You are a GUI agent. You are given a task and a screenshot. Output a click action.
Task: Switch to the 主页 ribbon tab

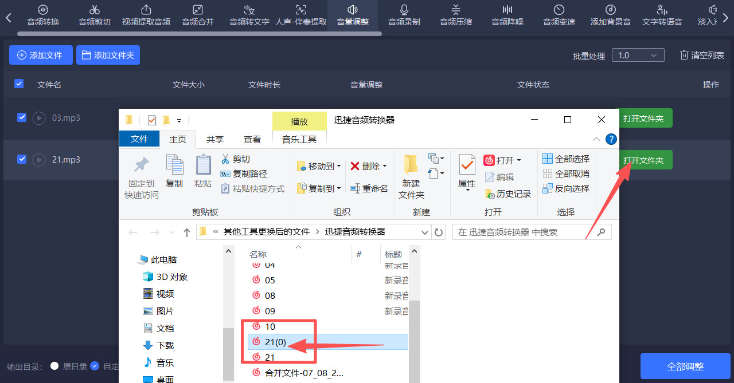tap(178, 139)
